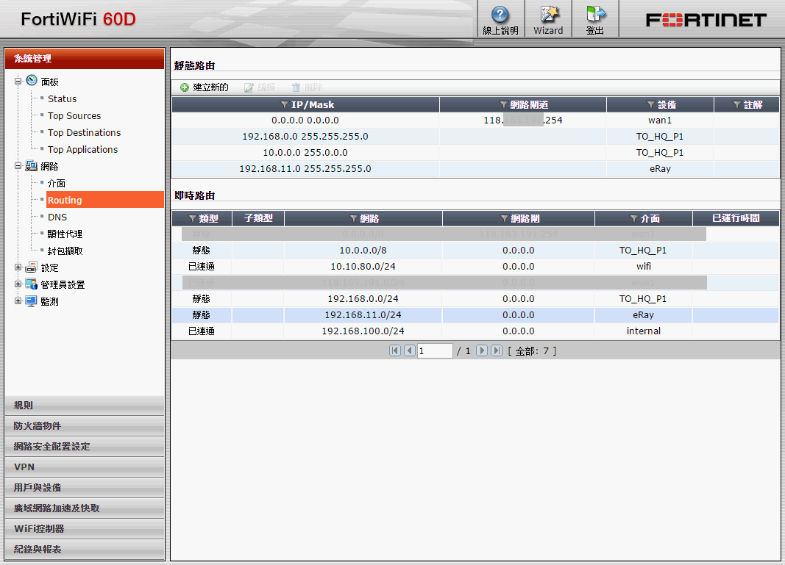Click the greyed edit pencil icon
Screen dimensions: 785x565
(249, 87)
